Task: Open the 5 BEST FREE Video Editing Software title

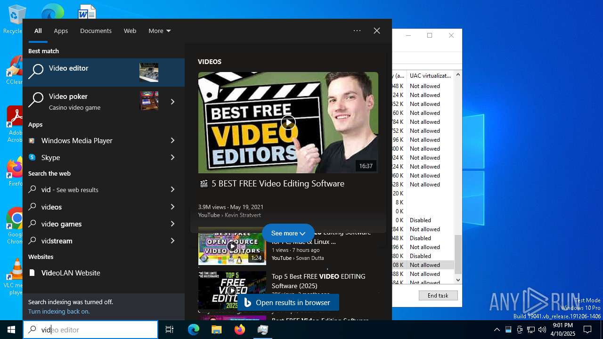Action: click(x=278, y=184)
